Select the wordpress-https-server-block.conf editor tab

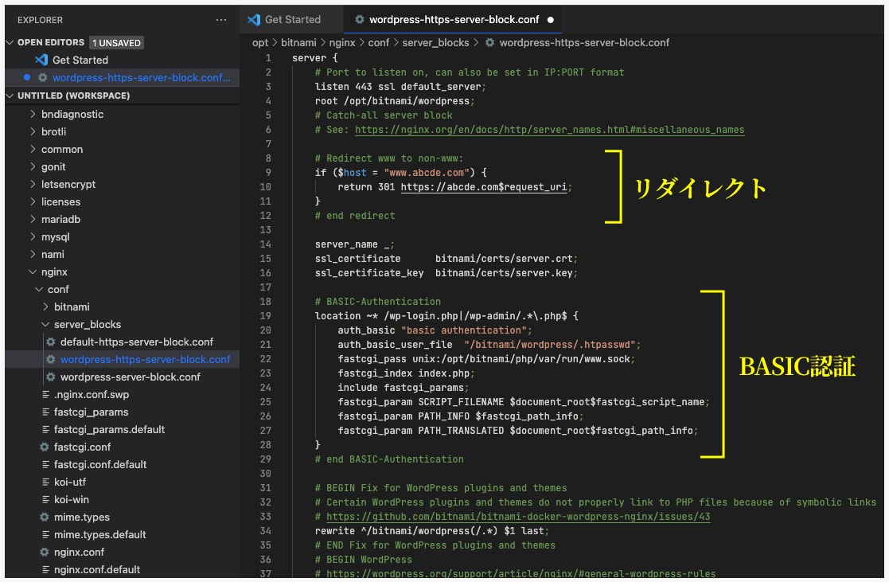point(453,19)
